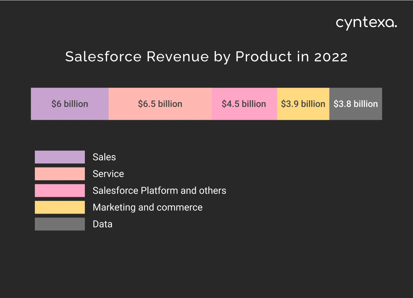Expand the Salesforce Platform and others entry
The image size is (413, 298).
[159, 190]
